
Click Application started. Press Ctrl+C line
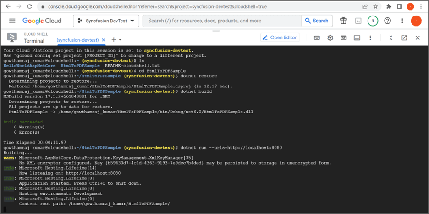[x=80, y=183]
